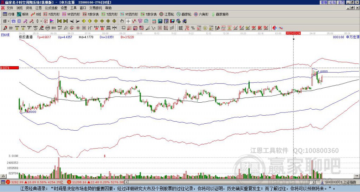Open the 交易委托 menu
Image resolution: width=360 pixels, height=192 pixels.
96,8
